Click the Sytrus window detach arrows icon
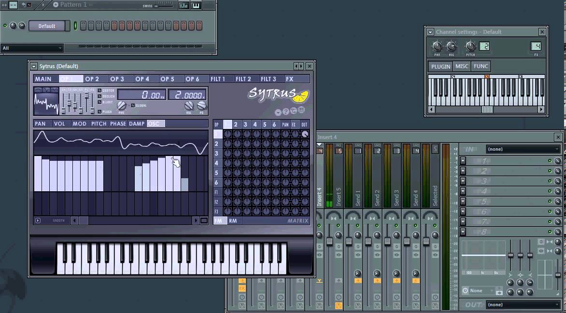This screenshot has width=566, height=313. pyautogui.click(x=298, y=66)
